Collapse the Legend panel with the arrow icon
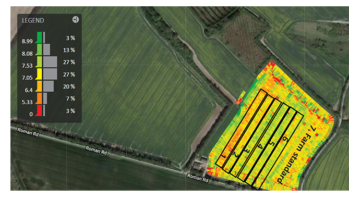 click(76, 20)
